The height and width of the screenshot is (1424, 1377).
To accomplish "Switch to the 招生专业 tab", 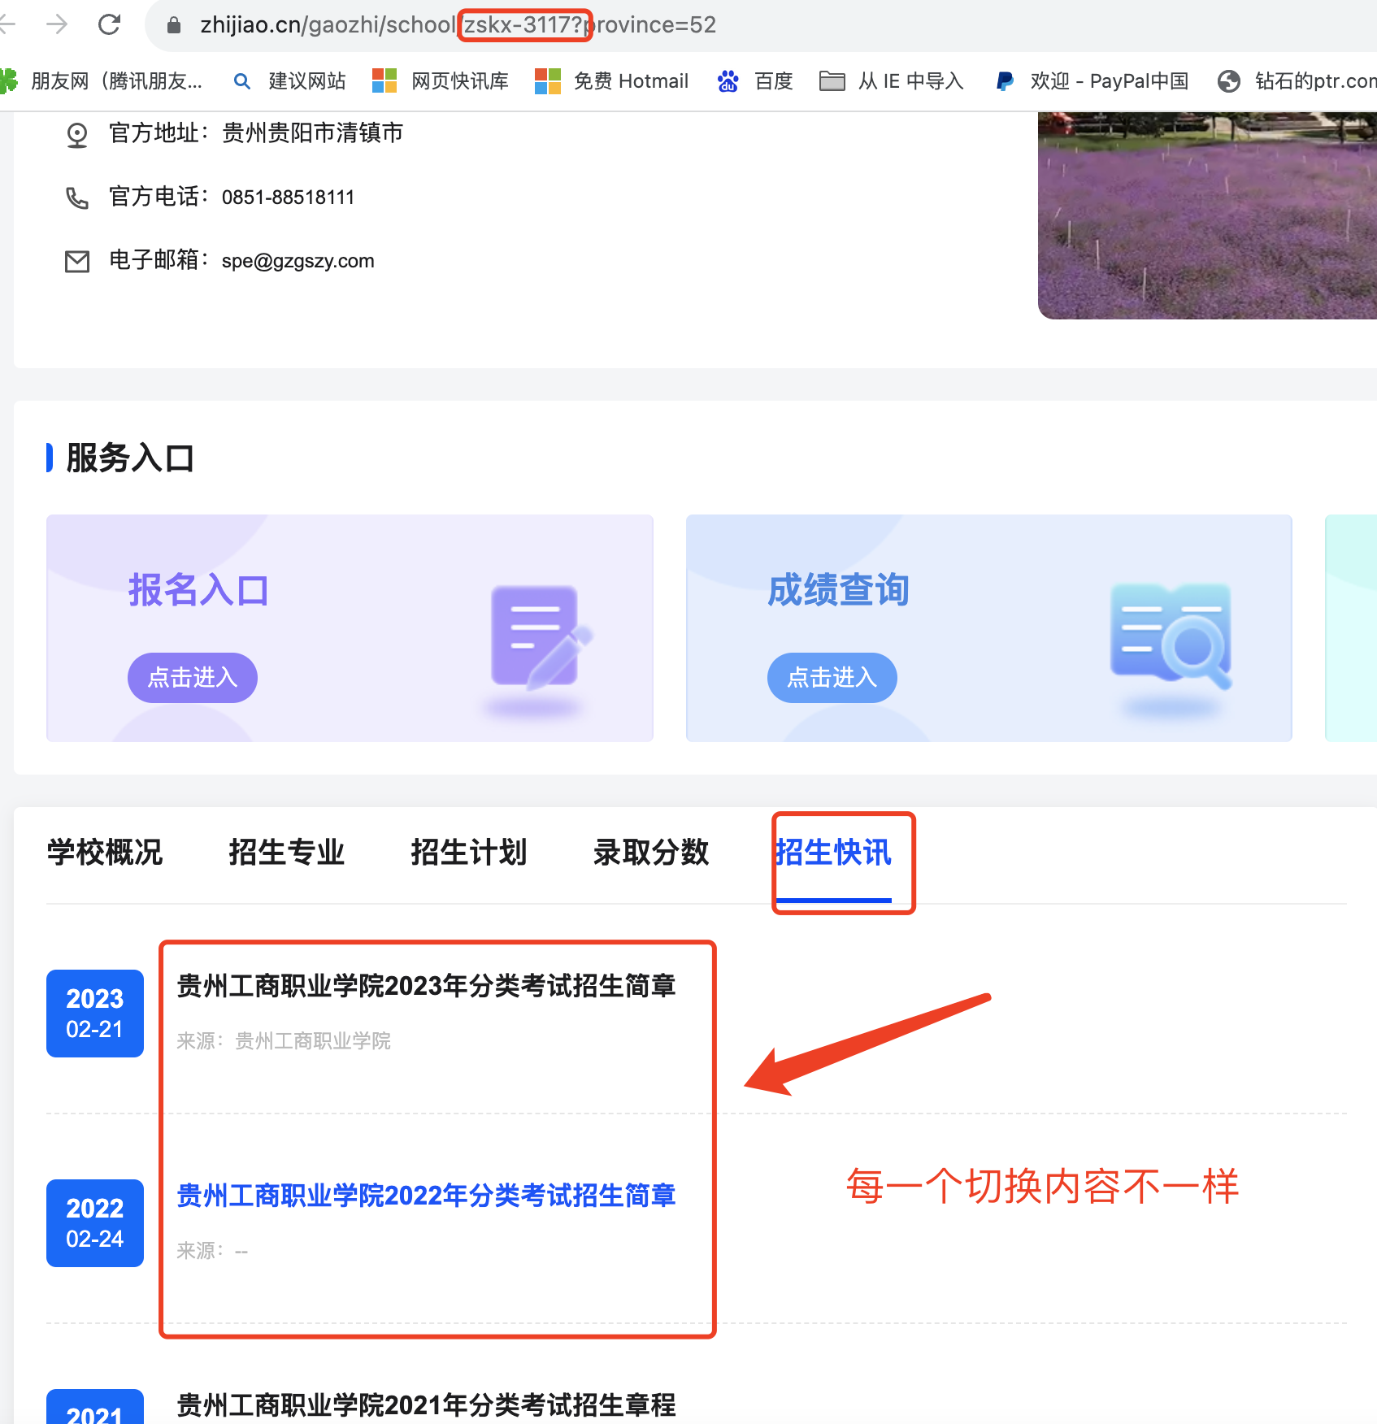I will [287, 853].
